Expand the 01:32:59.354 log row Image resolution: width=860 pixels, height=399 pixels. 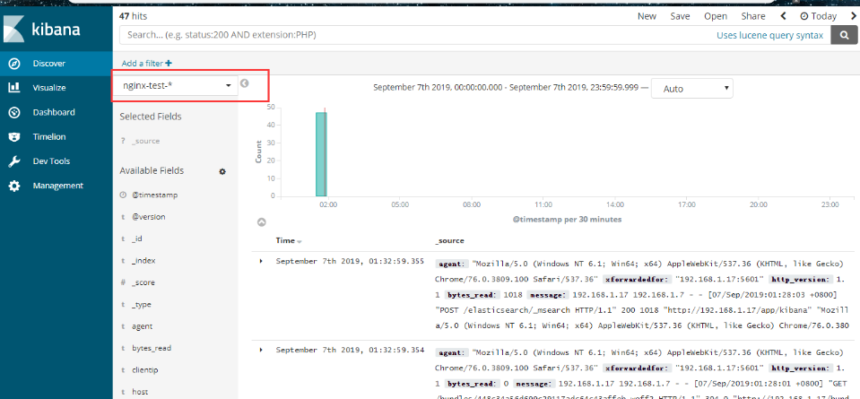point(261,350)
